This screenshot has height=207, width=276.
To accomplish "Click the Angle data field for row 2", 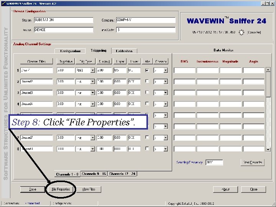I will click(x=254, y=82).
